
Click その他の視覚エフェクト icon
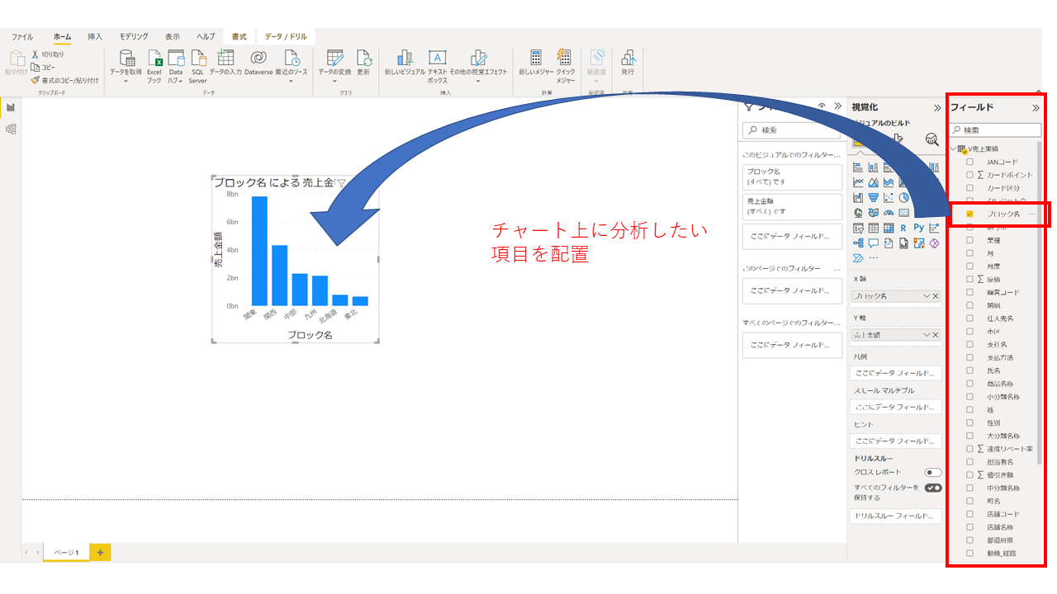pyautogui.click(x=478, y=58)
